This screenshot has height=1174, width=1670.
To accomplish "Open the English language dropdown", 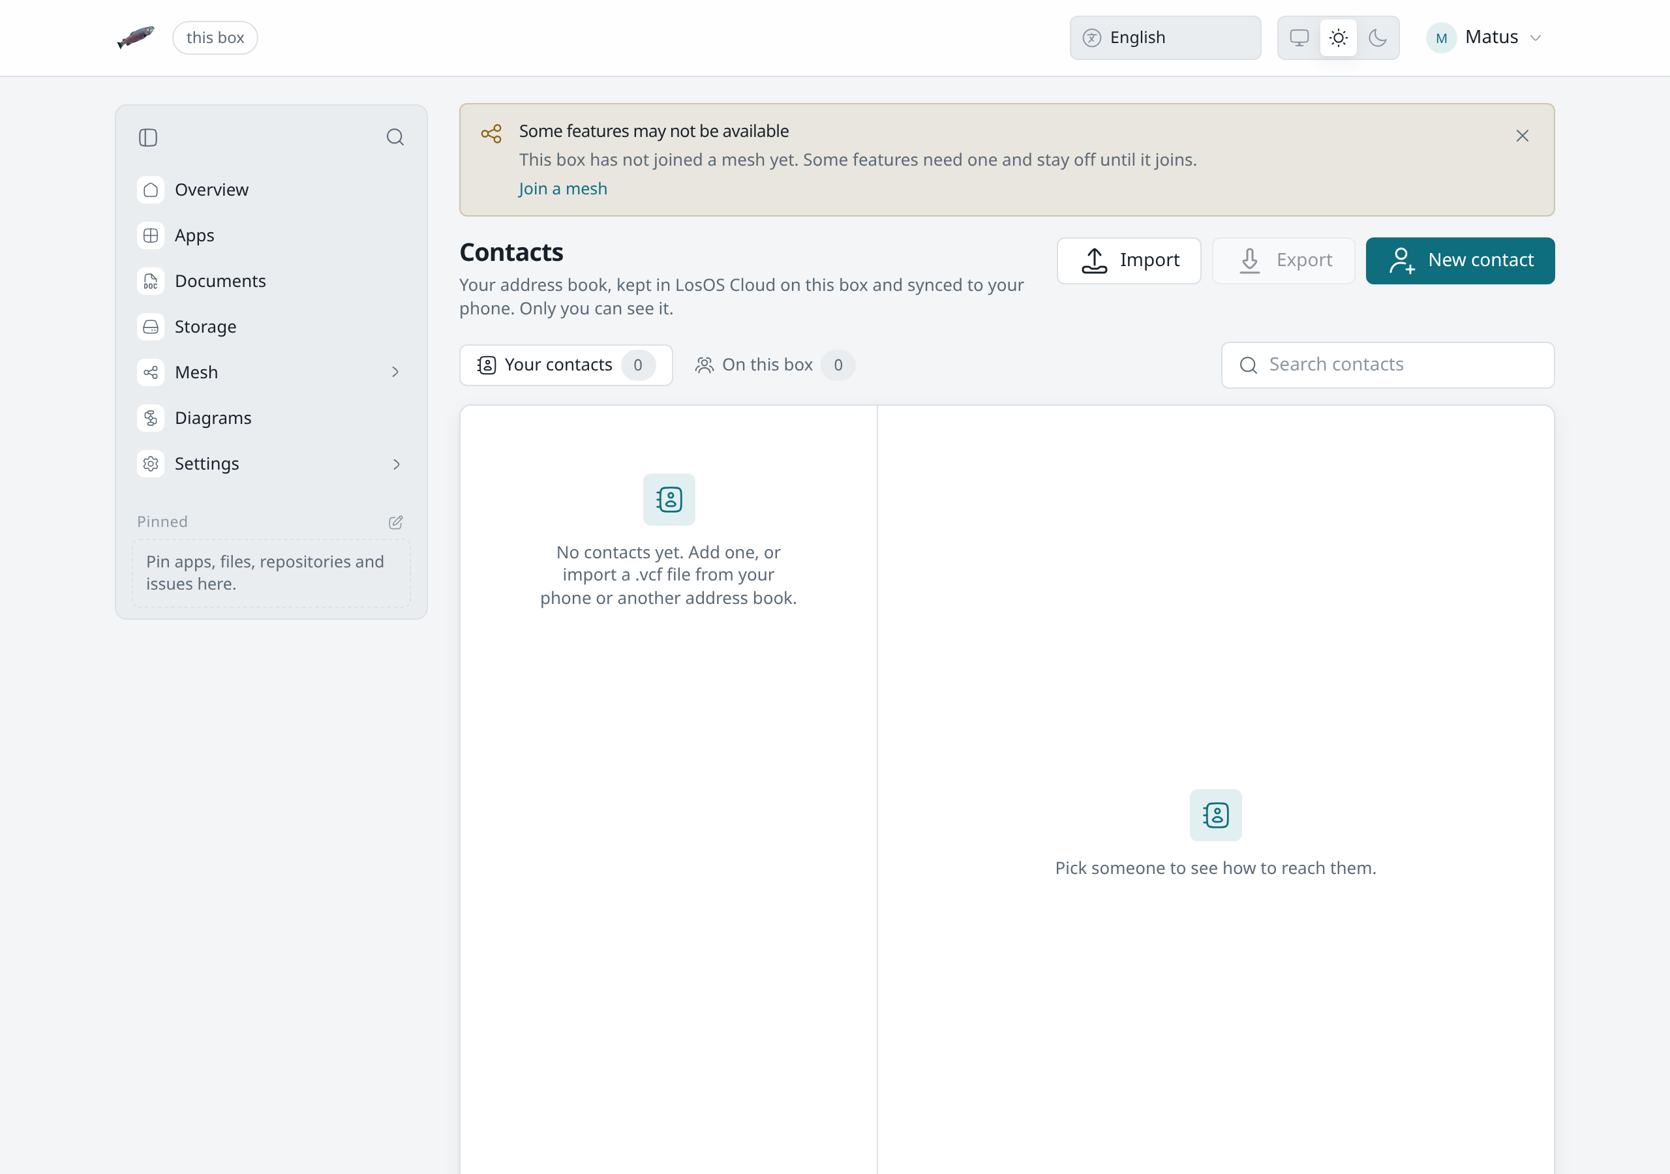I will (x=1165, y=38).
